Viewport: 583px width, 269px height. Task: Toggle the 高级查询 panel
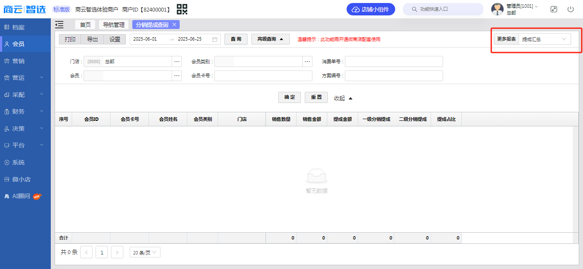(x=271, y=39)
